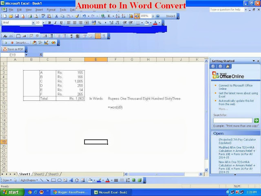261x196 pixels.
Task: Open Print Preview from the toolbar
Action: (x=36, y=16)
